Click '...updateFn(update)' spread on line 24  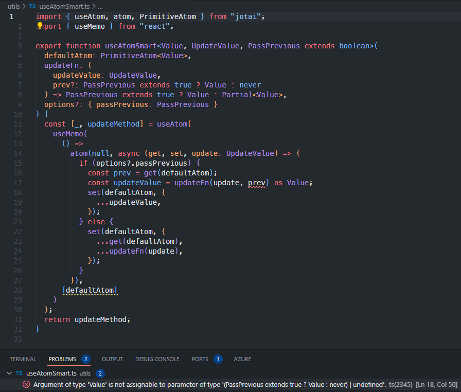pyautogui.click(x=137, y=251)
